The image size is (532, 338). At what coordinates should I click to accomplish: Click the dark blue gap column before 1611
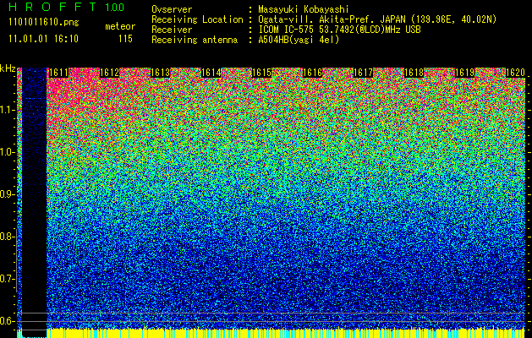coord(34,202)
